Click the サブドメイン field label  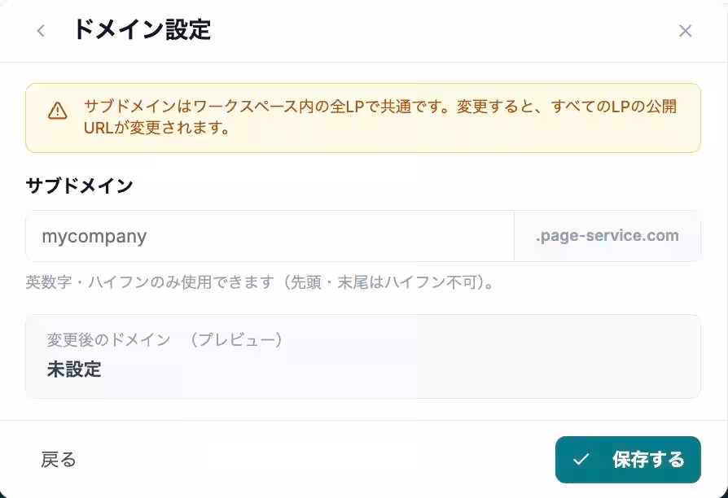pyautogui.click(x=79, y=186)
